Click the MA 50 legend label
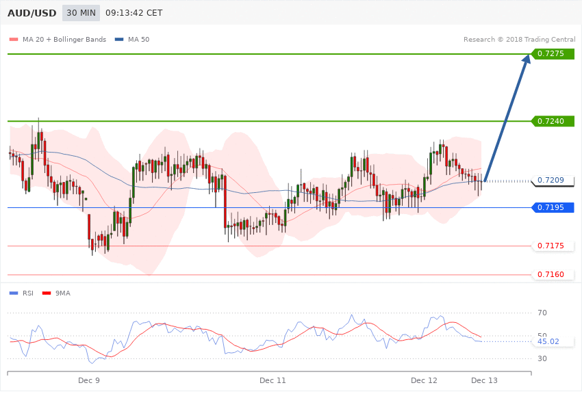Screen dimensions: 582x394 coord(139,40)
